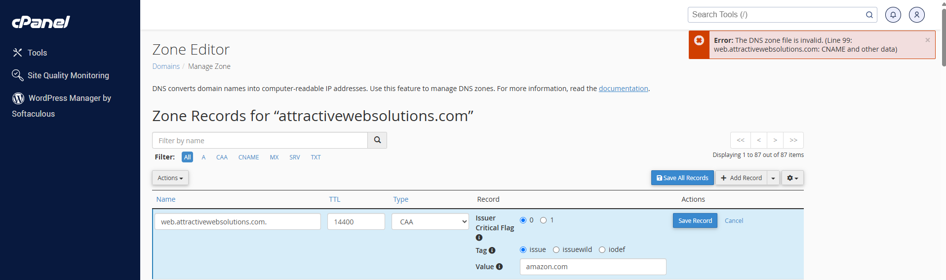Filter records by SRV type
Viewport: 946px width, 280px height.
coord(295,157)
